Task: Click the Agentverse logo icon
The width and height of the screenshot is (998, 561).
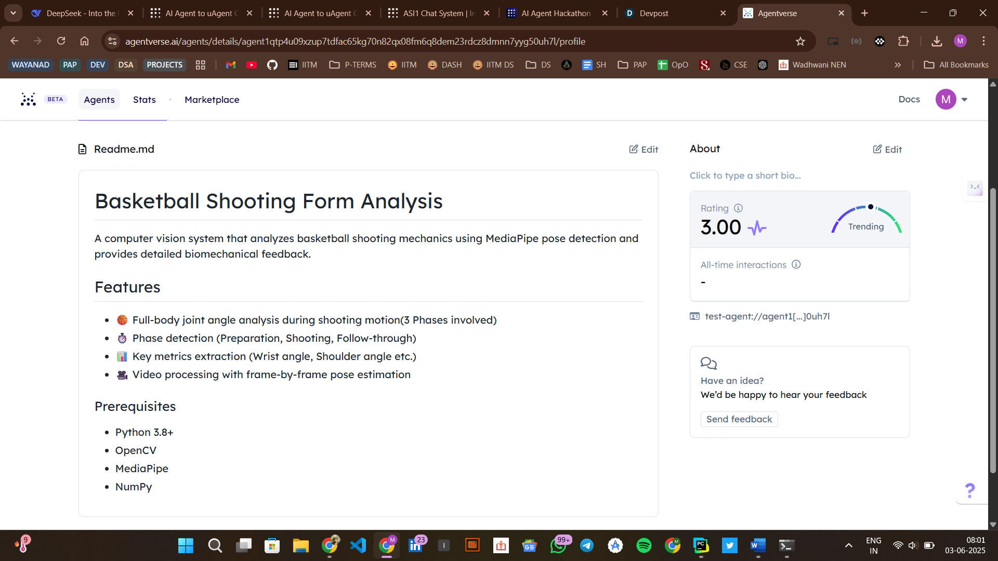Action: [28, 99]
